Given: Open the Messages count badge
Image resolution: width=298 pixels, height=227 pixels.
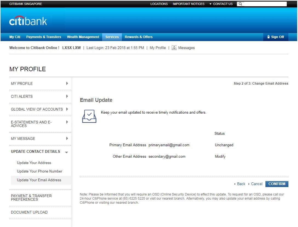Looking at the screenshot, I should [174, 48].
